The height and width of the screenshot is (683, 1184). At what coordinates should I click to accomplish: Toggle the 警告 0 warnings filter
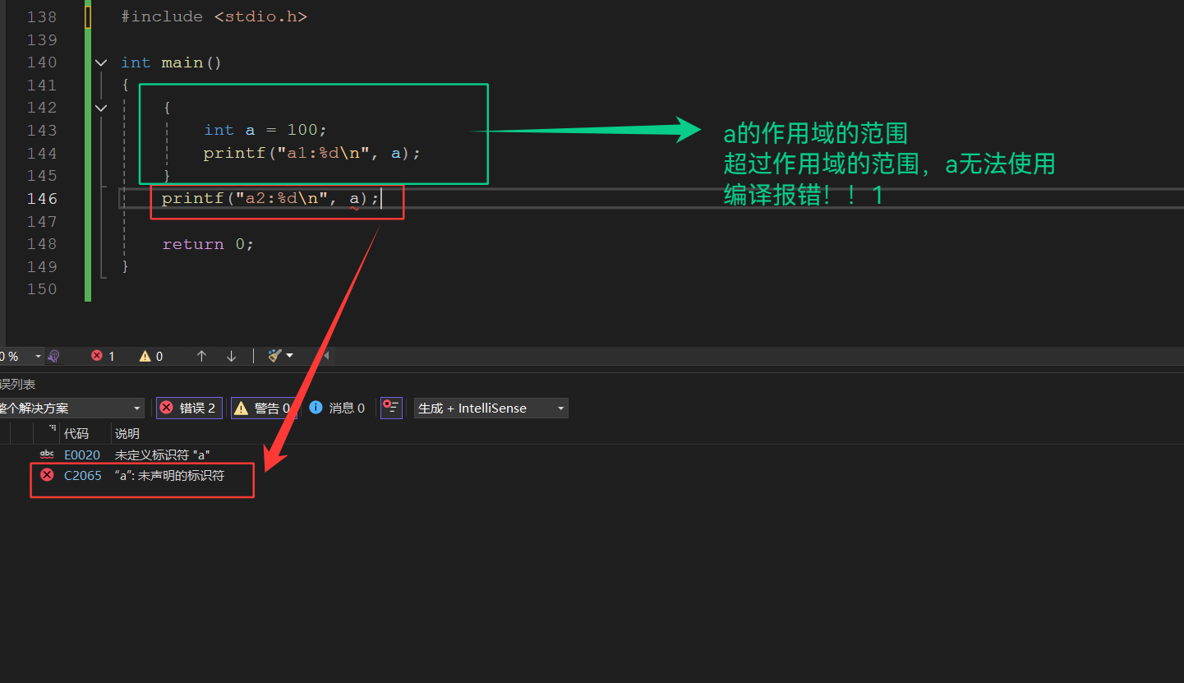[263, 408]
